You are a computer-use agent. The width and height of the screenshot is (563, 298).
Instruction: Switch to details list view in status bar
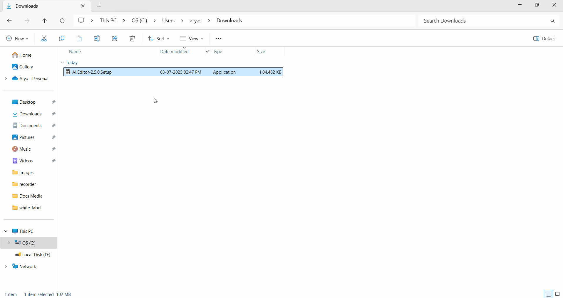pyautogui.click(x=548, y=294)
